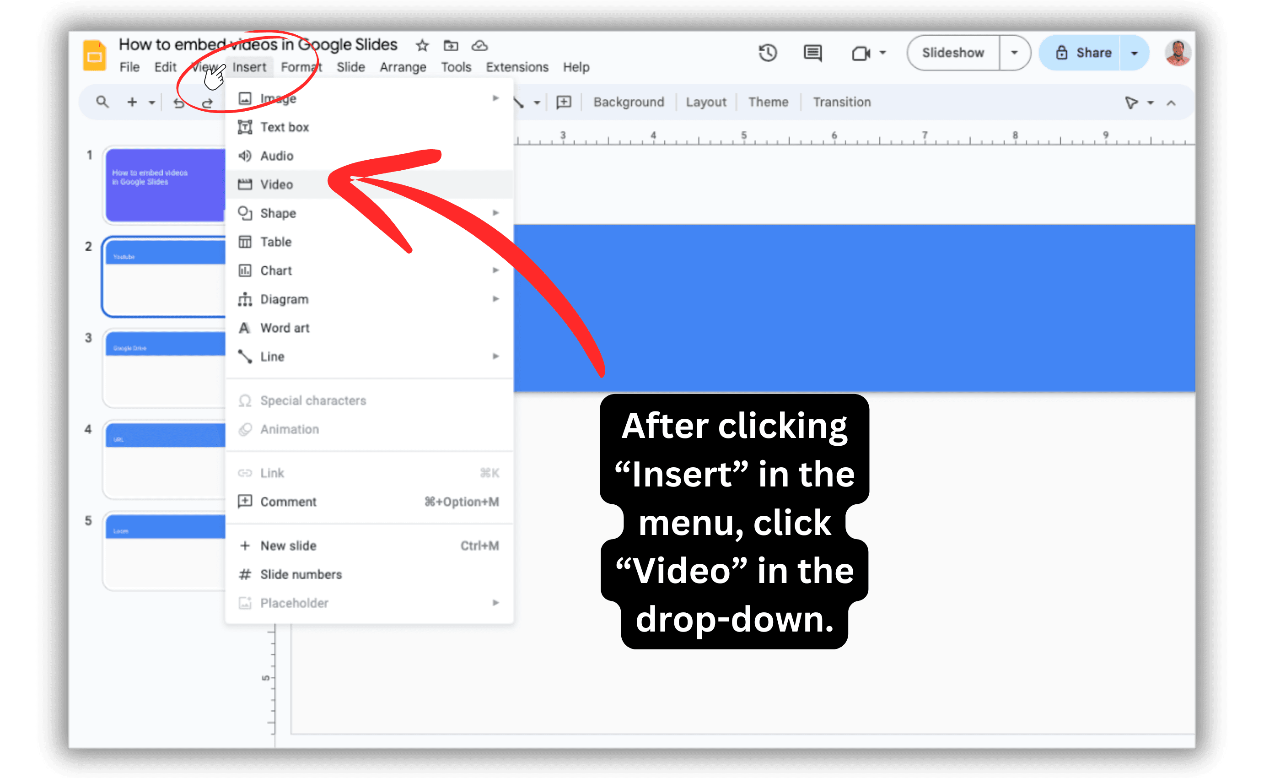This screenshot has height=778, width=1264.
Task: Open Slides home via the yellow logo icon
Action: click(x=95, y=54)
